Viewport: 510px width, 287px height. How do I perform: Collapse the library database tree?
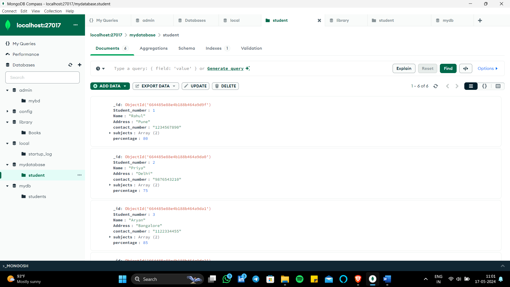click(7, 122)
